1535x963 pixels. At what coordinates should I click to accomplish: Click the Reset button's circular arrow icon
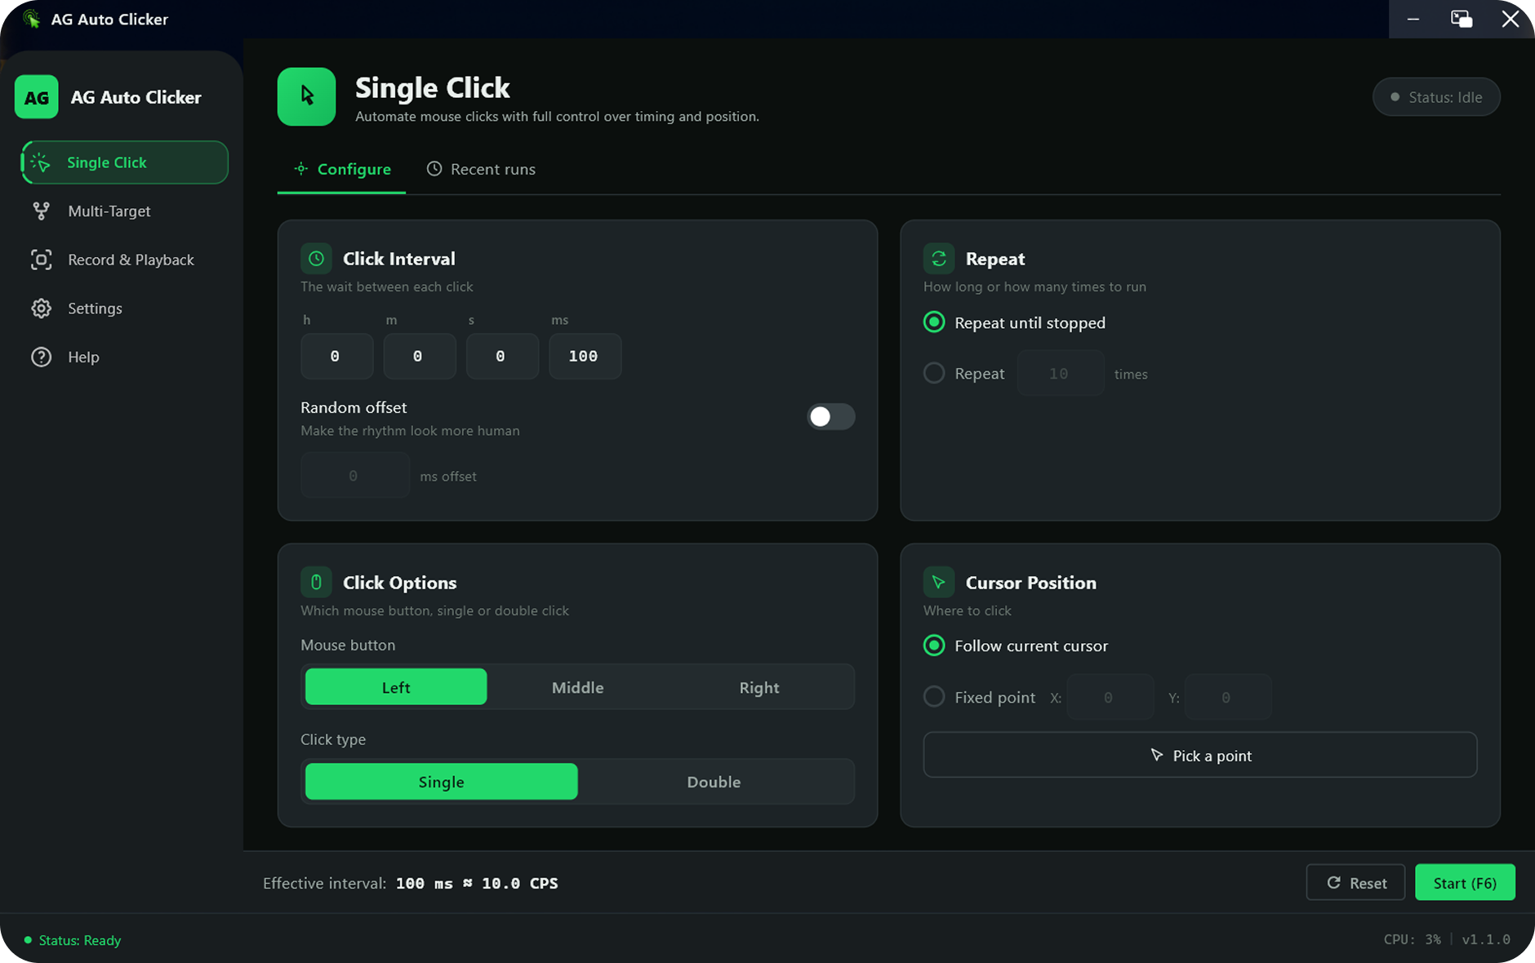[1334, 883]
